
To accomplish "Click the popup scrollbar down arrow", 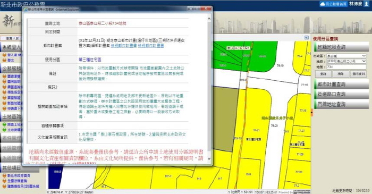I will coord(209,159).
